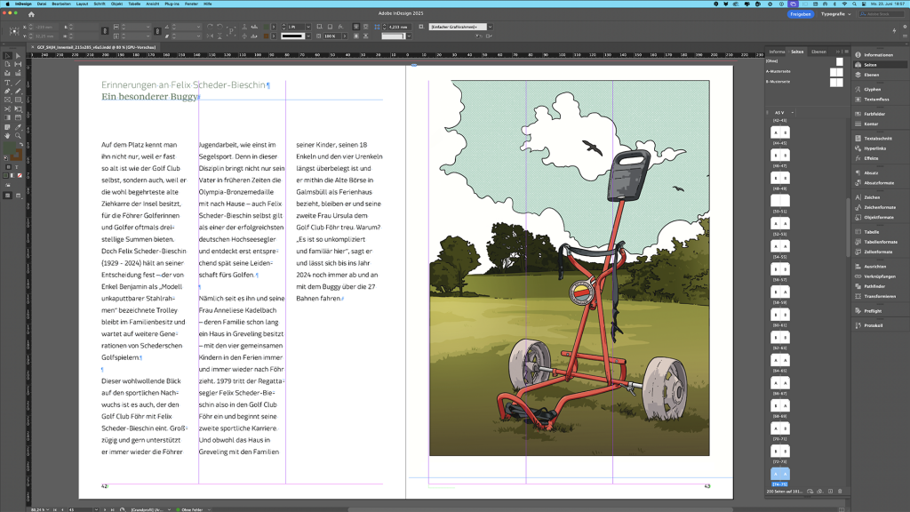Open the page size dropdown labeled A5 V

click(x=780, y=113)
